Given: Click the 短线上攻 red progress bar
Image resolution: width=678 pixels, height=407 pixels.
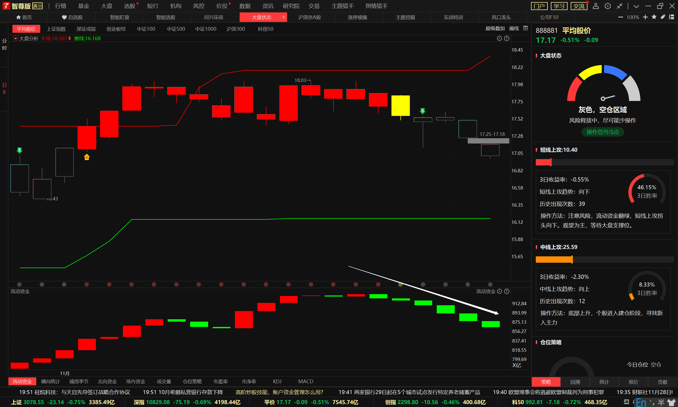Looking at the screenshot, I should (x=604, y=162).
